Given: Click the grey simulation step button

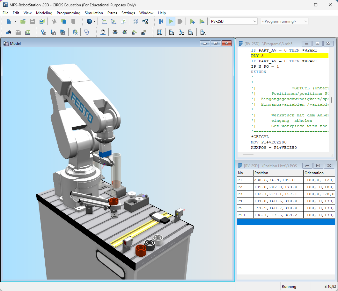Looking at the screenshot, I should coord(180,21).
